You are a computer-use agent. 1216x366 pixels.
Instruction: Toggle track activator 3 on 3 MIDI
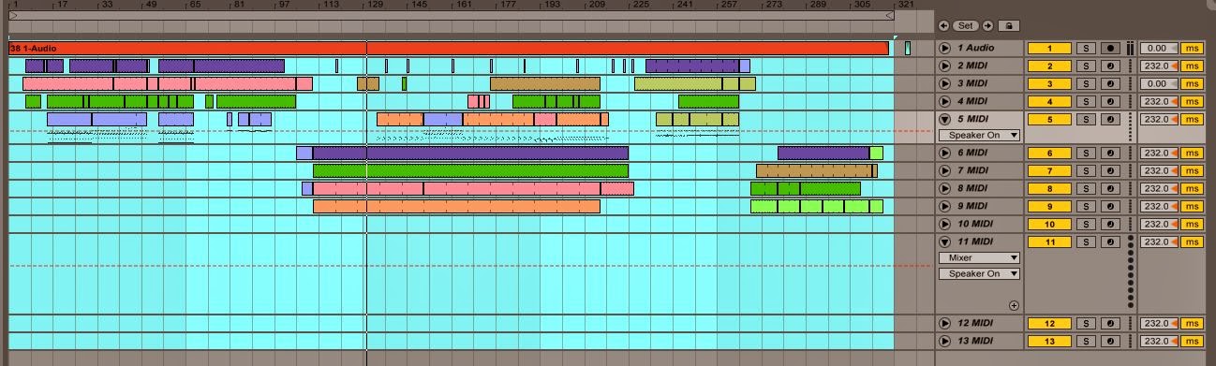pos(1050,83)
